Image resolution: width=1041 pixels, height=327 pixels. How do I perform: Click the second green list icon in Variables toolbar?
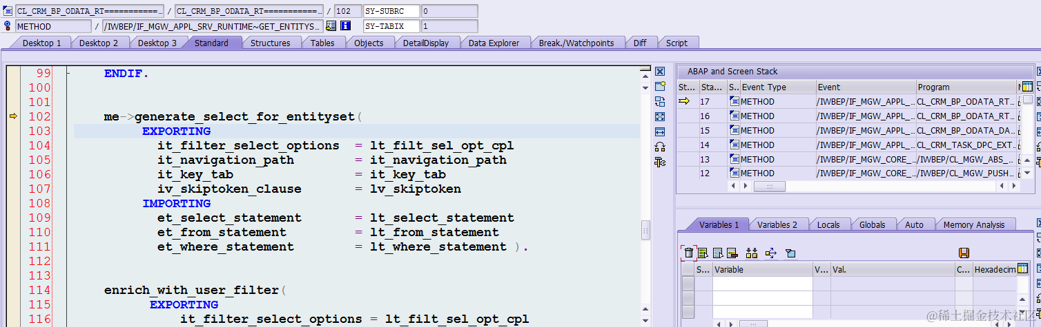pyautogui.click(x=703, y=253)
